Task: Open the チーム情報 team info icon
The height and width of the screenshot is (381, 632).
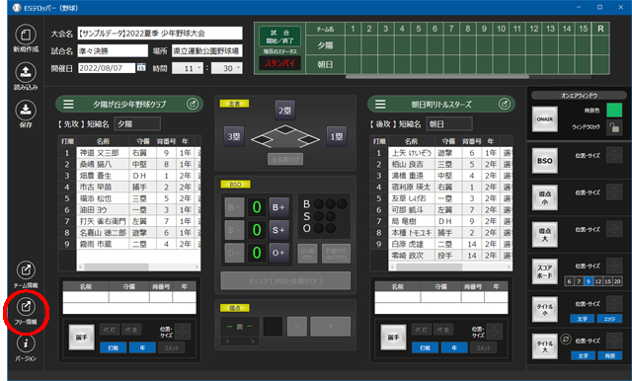Action: (26, 270)
